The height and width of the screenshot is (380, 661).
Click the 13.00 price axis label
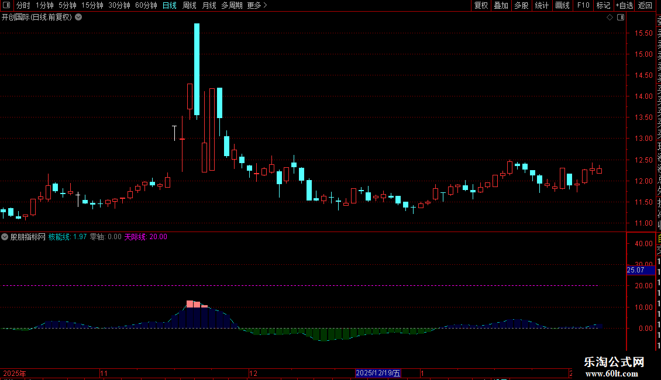point(643,138)
